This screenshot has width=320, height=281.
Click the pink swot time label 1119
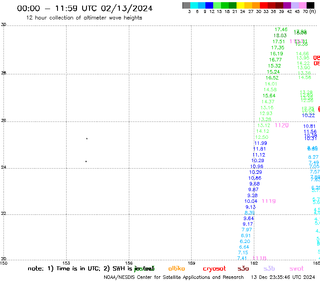269,201
